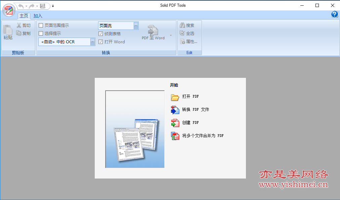Click the 转换 group label
Screen dimensions: 340x200
(106, 53)
